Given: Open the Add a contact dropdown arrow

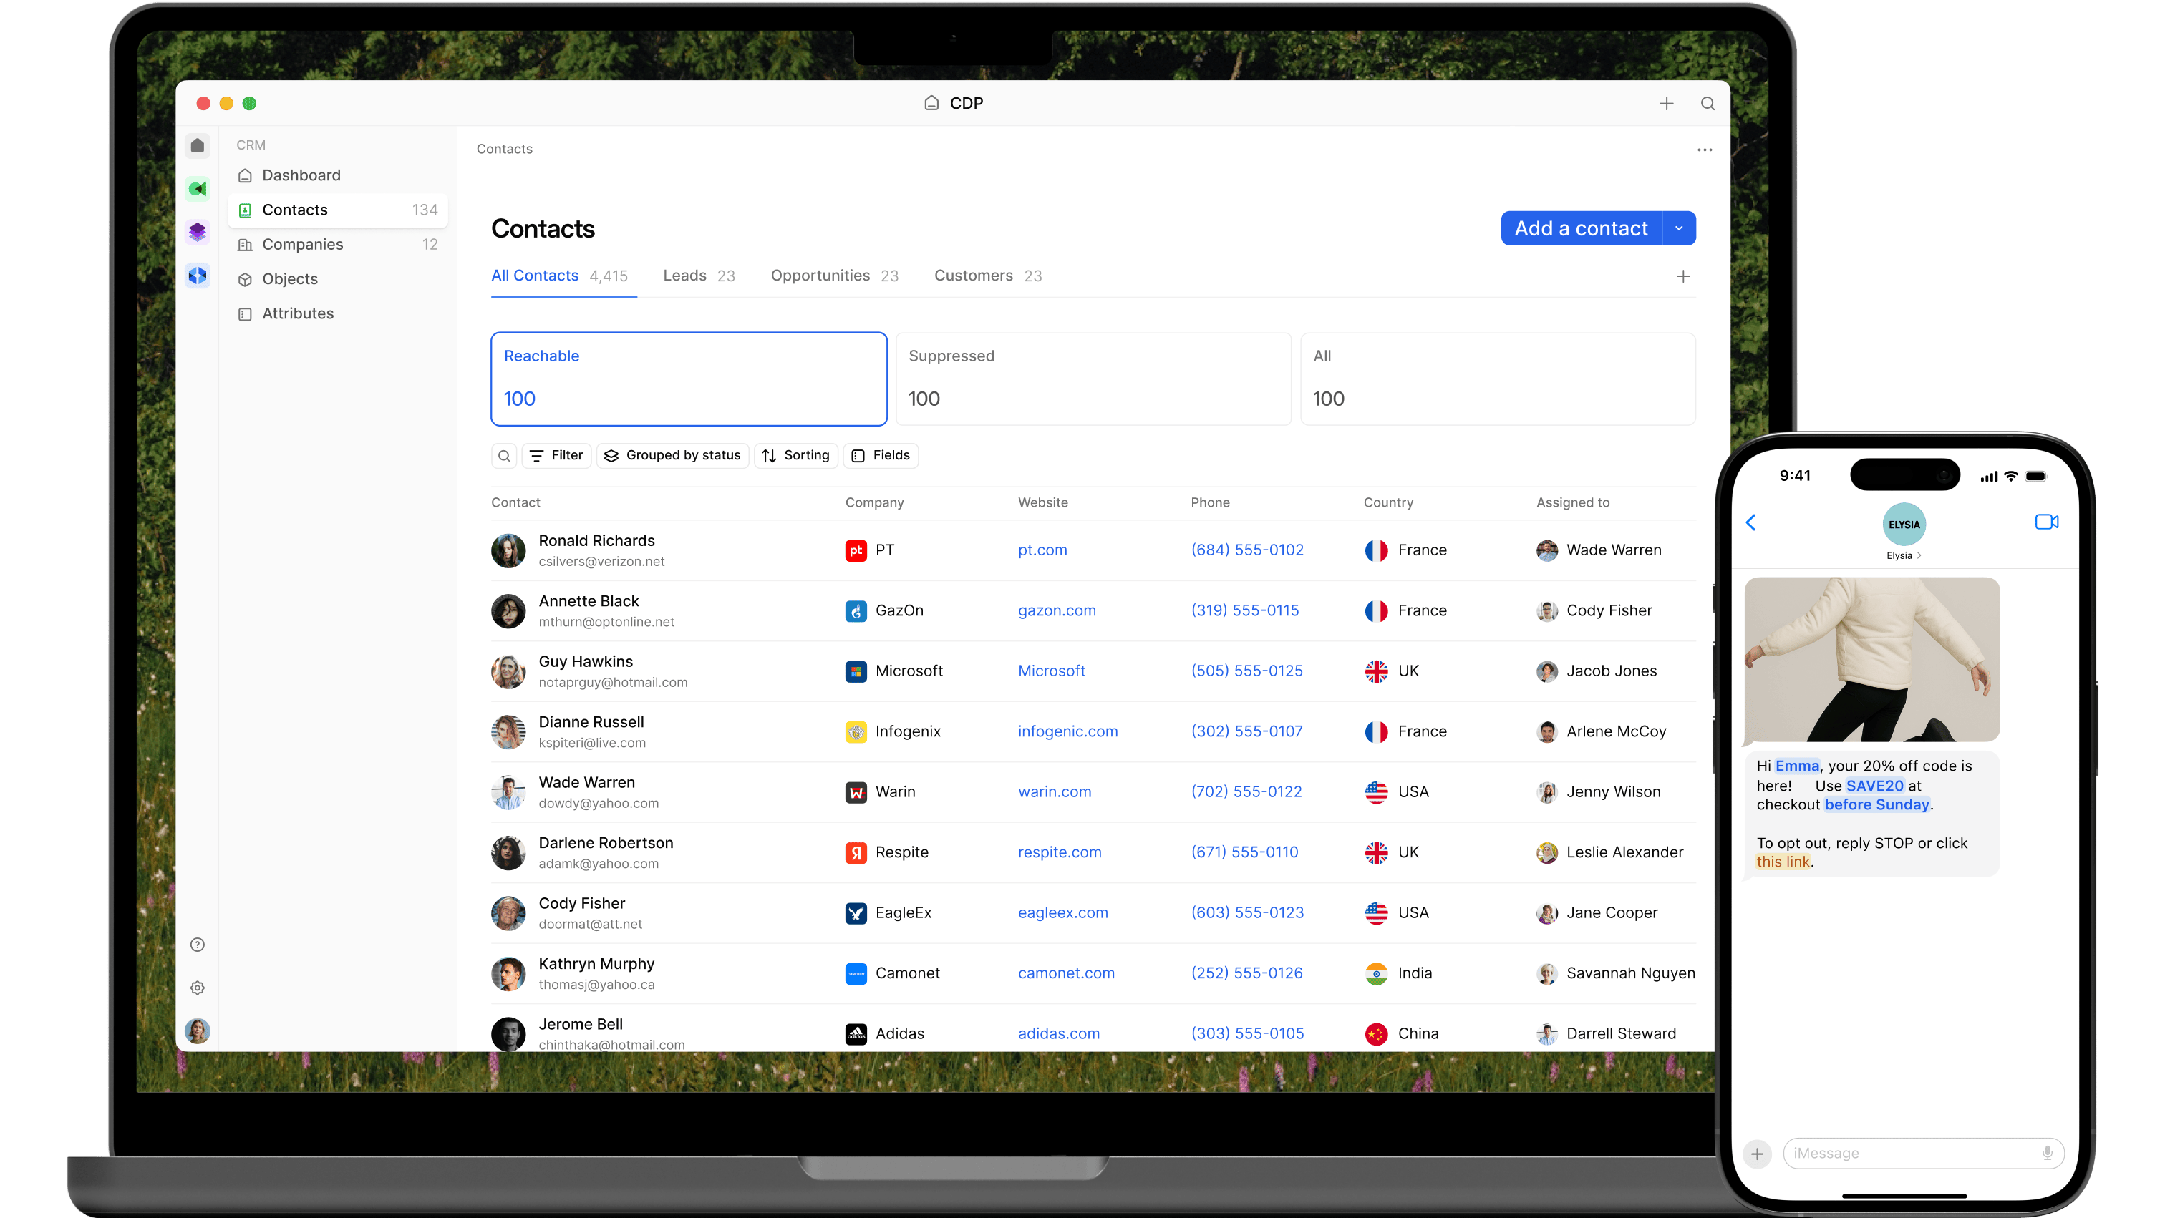Looking at the screenshot, I should click(1678, 228).
